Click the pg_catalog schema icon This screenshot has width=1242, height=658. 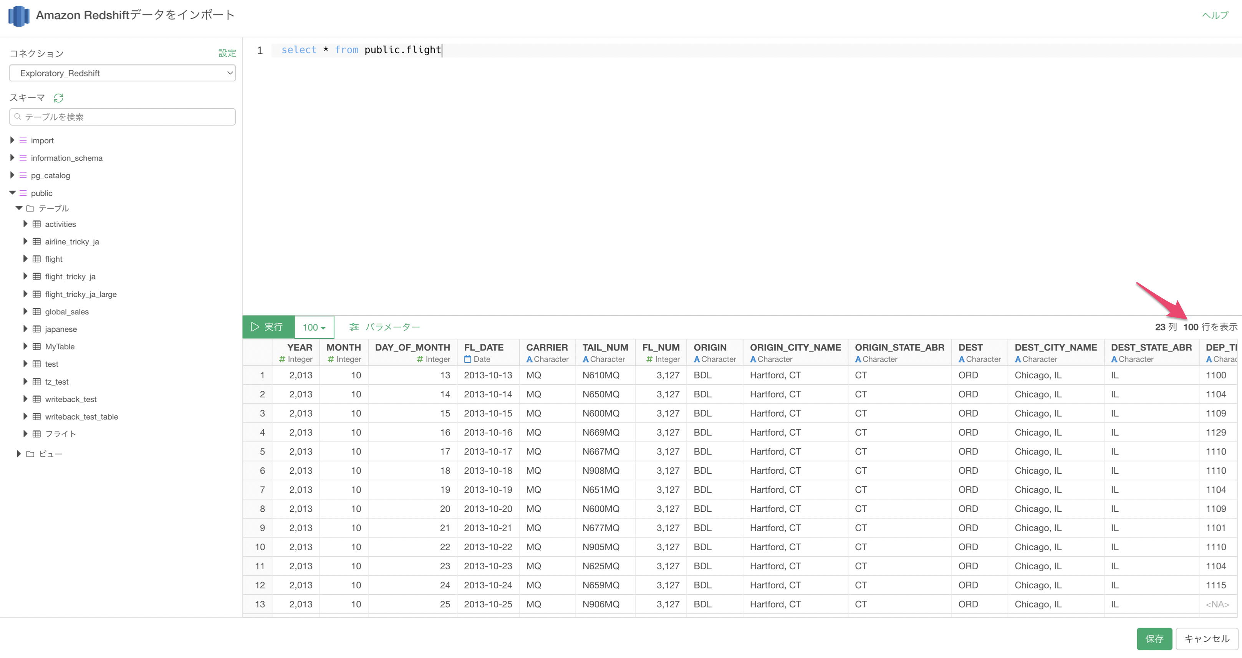tap(23, 175)
